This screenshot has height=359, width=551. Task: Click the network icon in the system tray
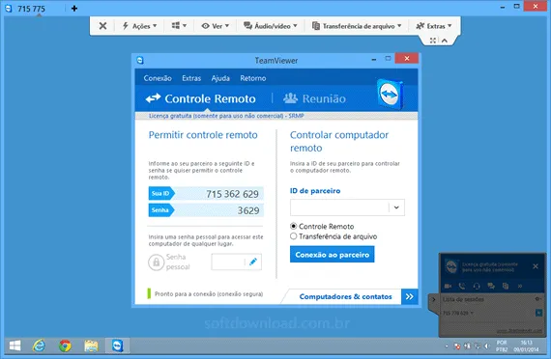478,346
